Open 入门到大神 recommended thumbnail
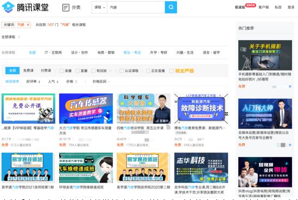 tap(265, 114)
